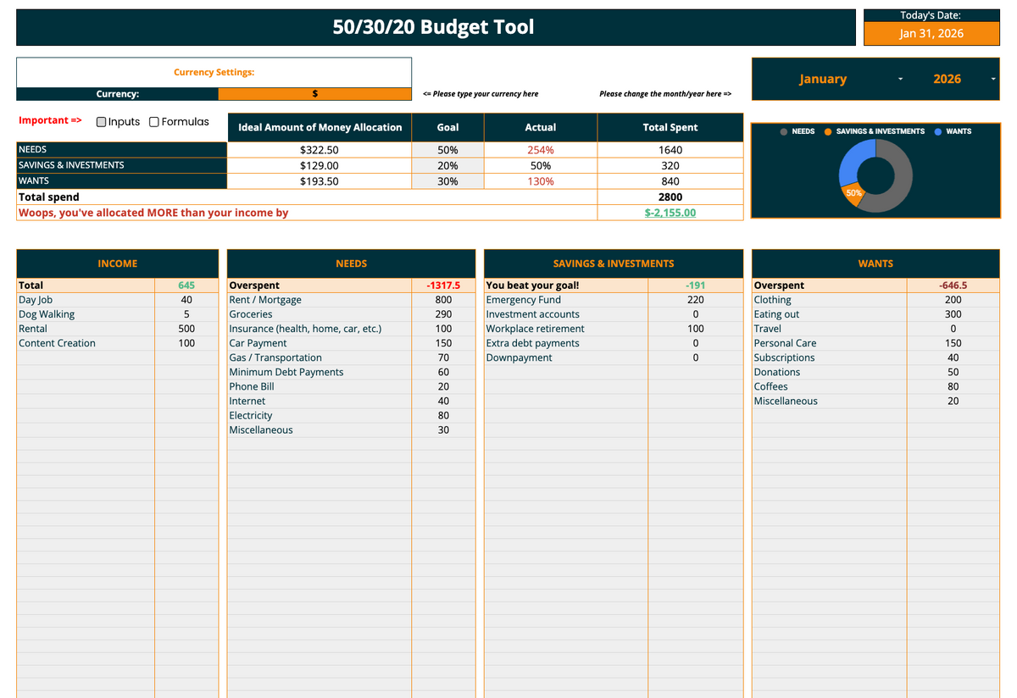This screenshot has height=698, width=1017.
Task: Click the orange currency symbol field
Action: click(x=315, y=94)
